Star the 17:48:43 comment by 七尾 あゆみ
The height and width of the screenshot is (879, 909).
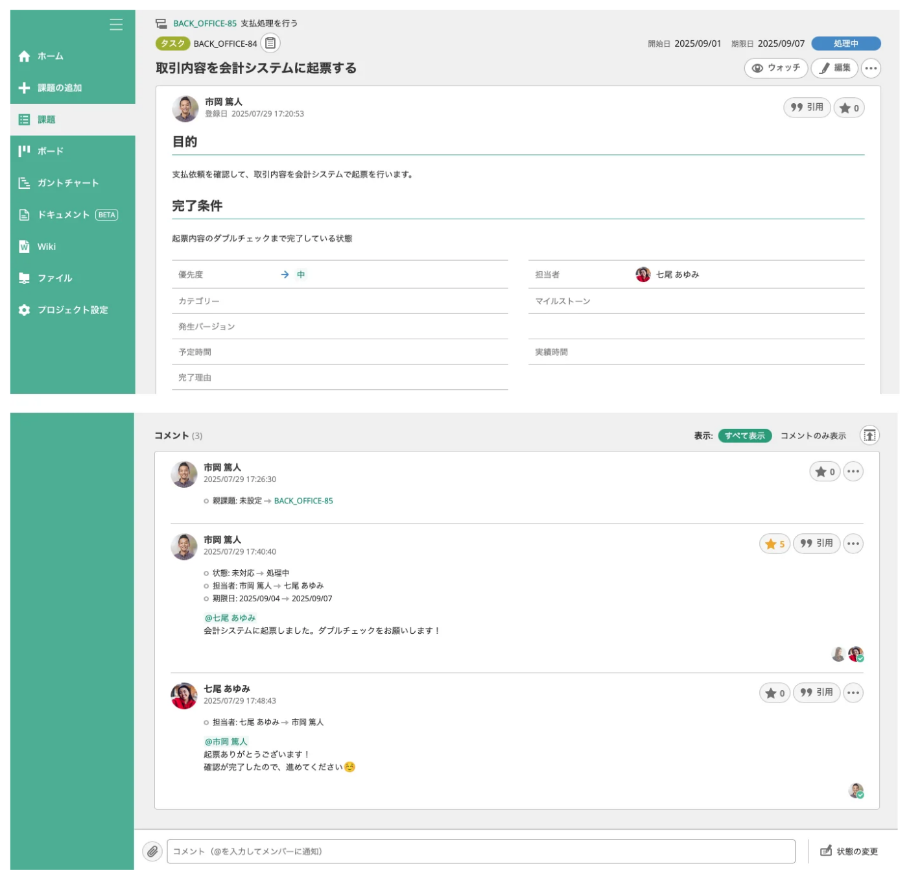coord(775,693)
